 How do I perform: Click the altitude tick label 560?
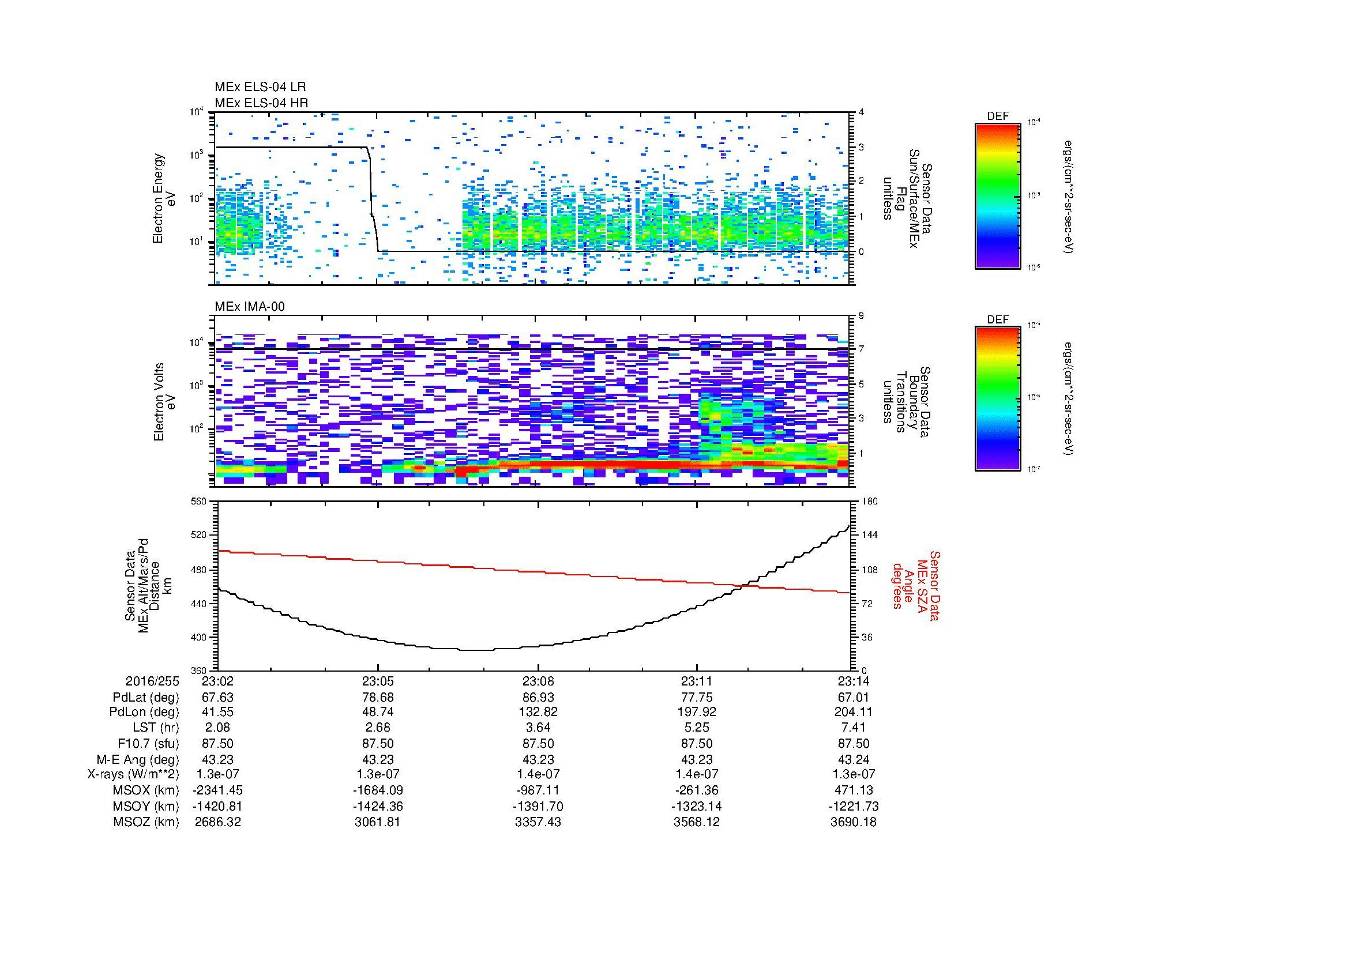tap(199, 502)
